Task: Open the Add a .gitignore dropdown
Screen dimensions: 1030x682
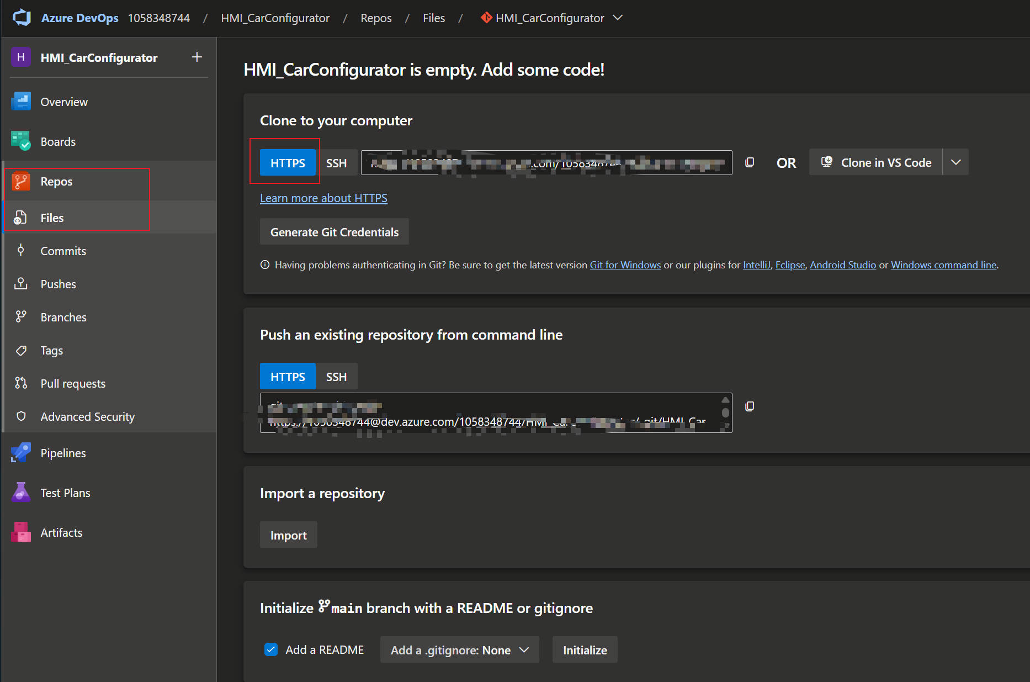Action: tap(459, 650)
